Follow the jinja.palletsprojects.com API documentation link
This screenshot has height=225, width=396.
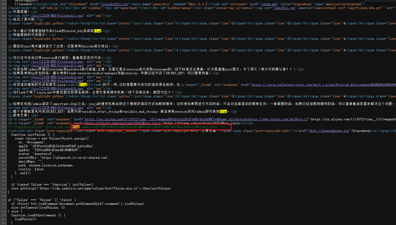click(324, 85)
